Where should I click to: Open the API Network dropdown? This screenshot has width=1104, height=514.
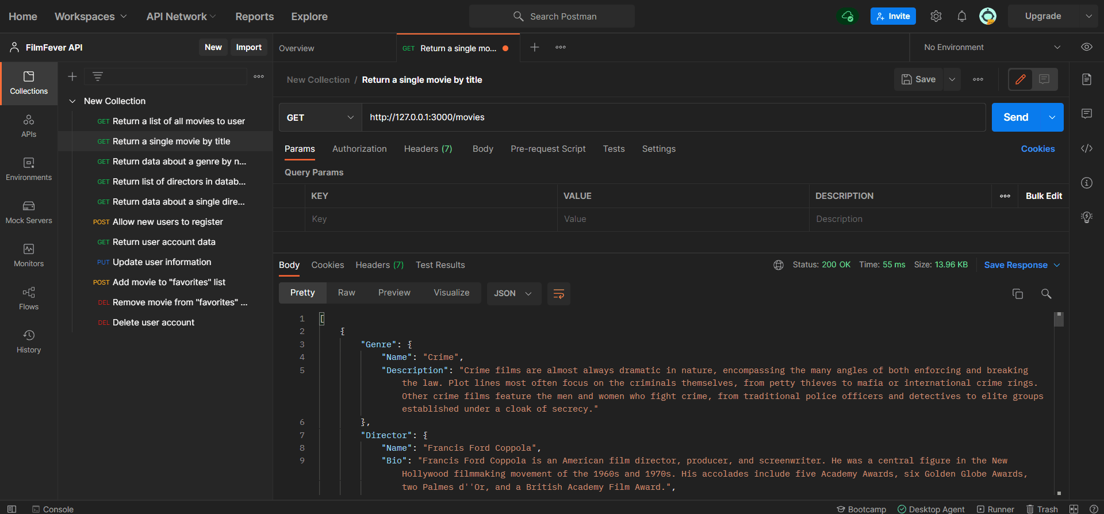tap(181, 17)
